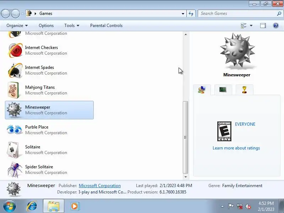Image resolution: width=284 pixels, height=213 pixels.
Task: Click the search magnifier icon
Action: coord(279,13)
